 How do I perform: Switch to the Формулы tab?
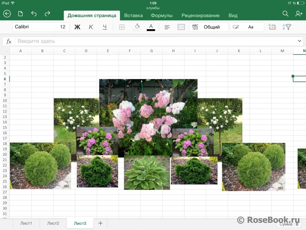tap(162, 16)
